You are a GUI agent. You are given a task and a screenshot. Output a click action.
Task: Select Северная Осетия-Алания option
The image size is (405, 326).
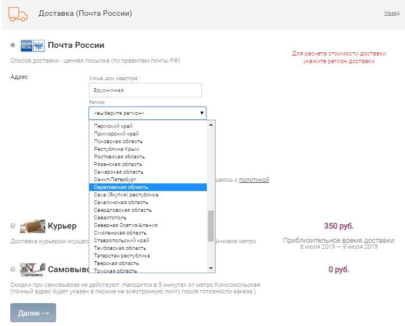(148, 225)
